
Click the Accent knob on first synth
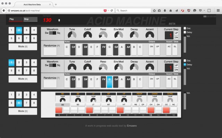(150, 35)
